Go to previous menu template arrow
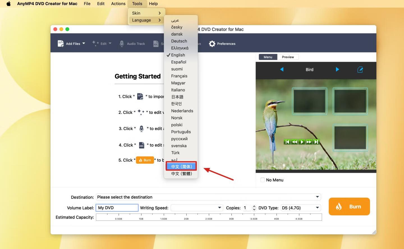The height and width of the screenshot is (249, 404). pos(282,70)
